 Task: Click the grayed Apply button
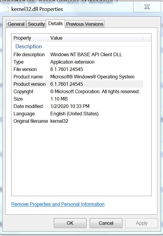pyautogui.click(x=142, y=223)
